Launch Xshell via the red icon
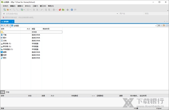 pyautogui.click(x=60, y=10)
